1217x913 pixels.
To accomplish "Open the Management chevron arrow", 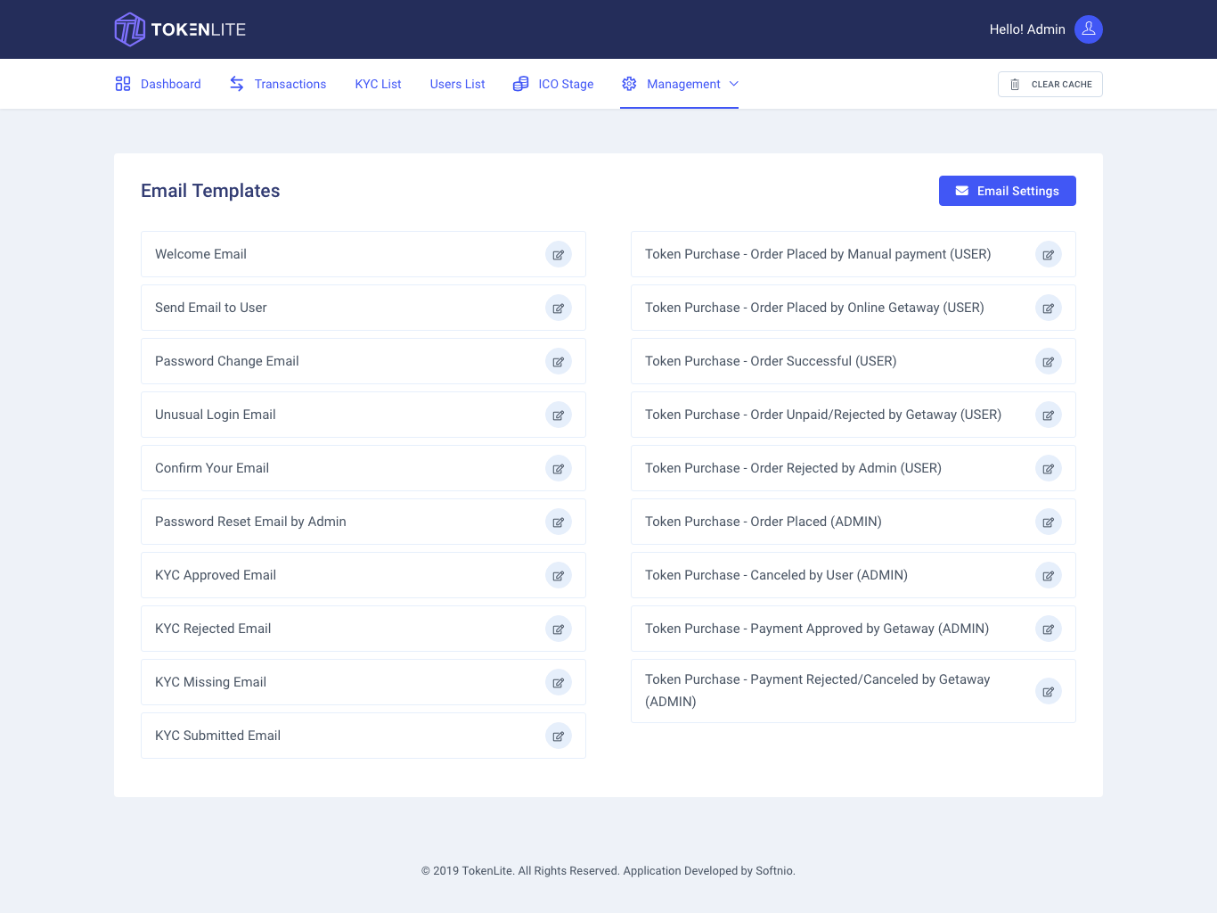I will [x=734, y=84].
